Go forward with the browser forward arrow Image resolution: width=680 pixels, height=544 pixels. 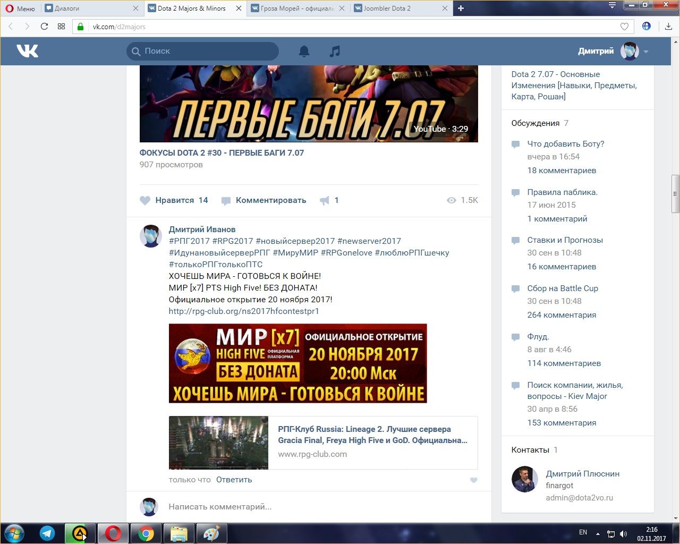coord(27,26)
